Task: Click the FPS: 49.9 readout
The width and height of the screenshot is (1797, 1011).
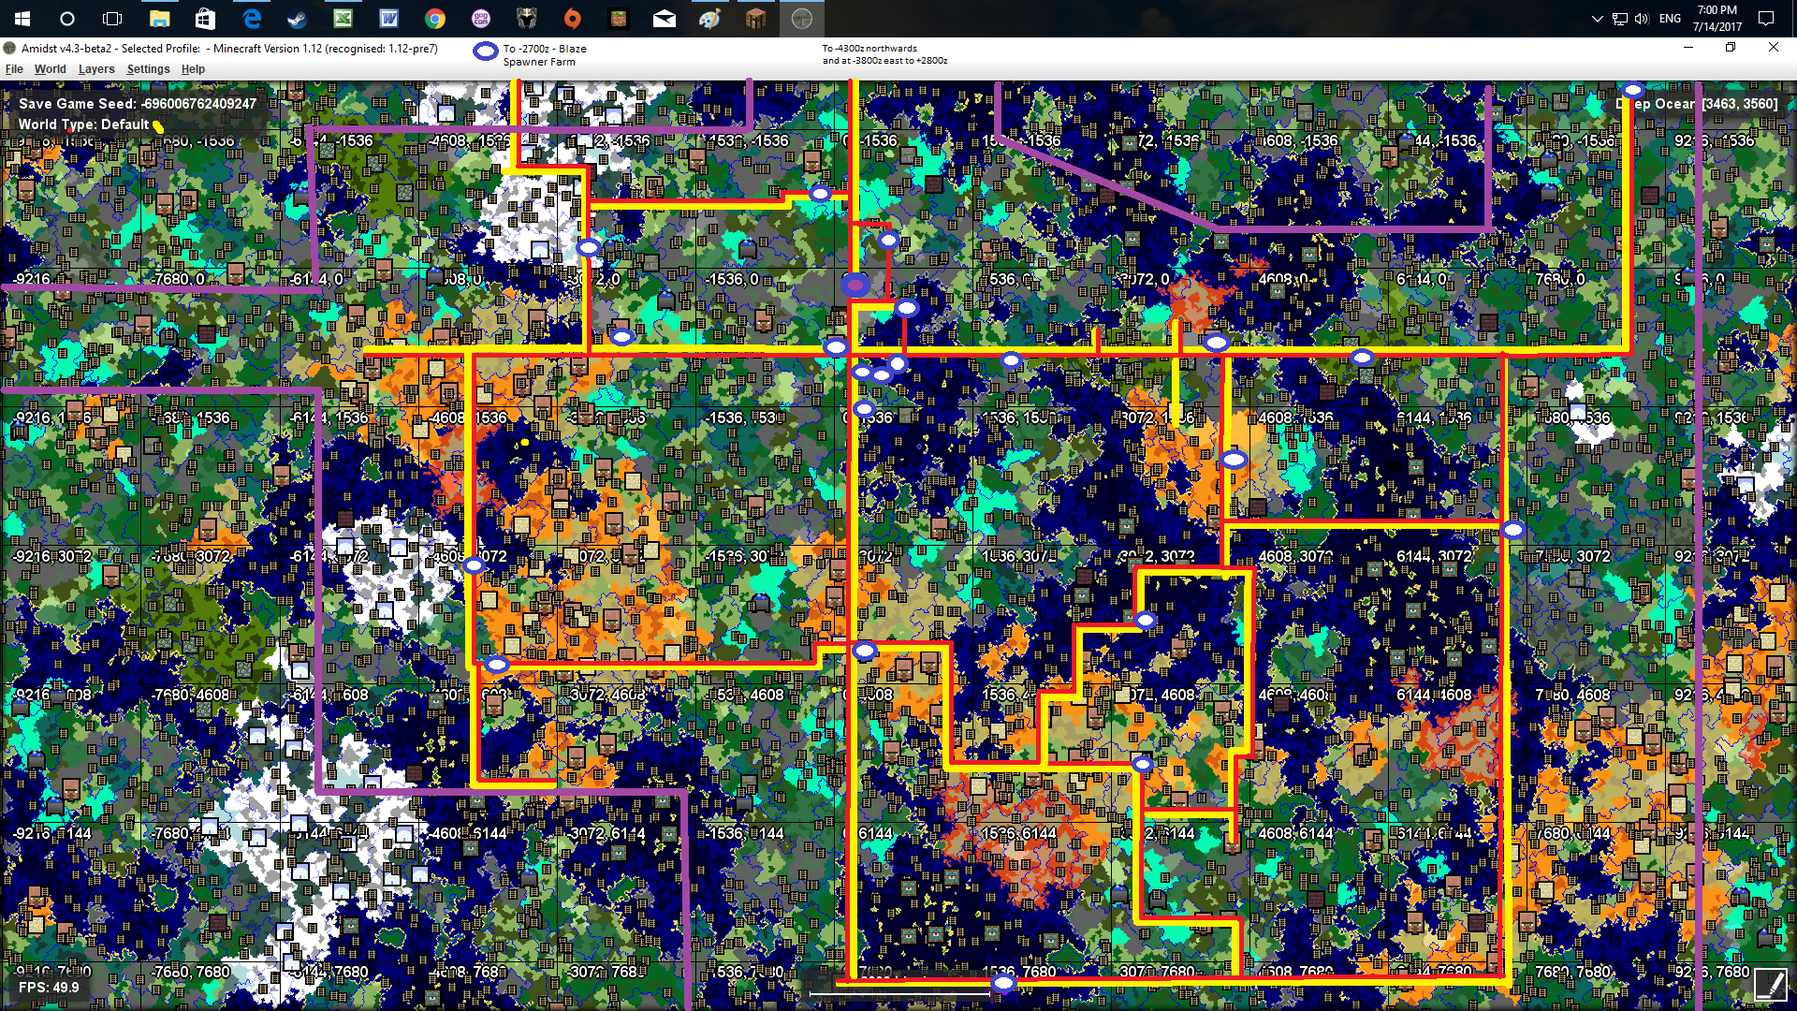Action: coord(49,987)
